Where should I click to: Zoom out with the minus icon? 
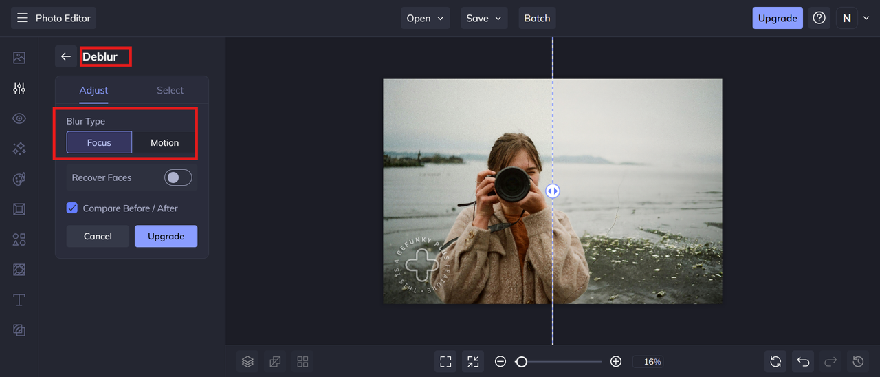click(x=500, y=361)
